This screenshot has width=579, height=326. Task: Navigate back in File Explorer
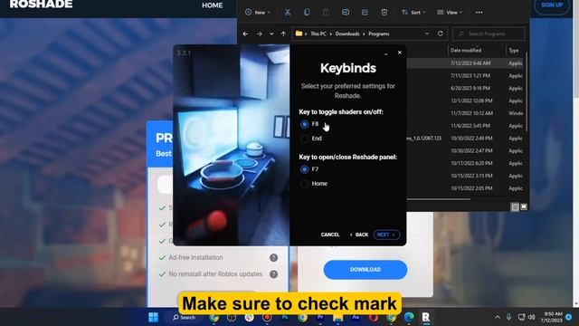coord(245,34)
